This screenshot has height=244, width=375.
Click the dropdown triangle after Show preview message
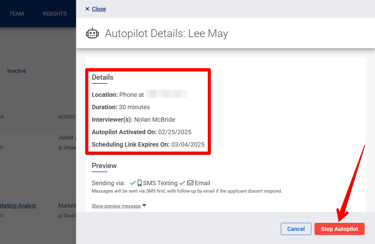pyautogui.click(x=144, y=205)
